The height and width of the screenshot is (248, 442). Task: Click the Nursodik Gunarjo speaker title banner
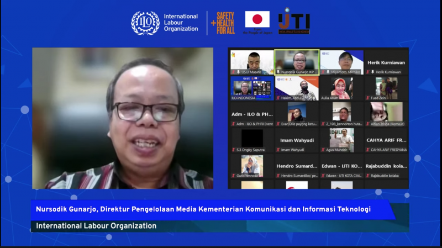209,209
